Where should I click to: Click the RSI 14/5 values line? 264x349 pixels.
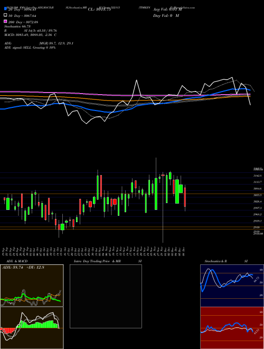click(x=31, y=31)
